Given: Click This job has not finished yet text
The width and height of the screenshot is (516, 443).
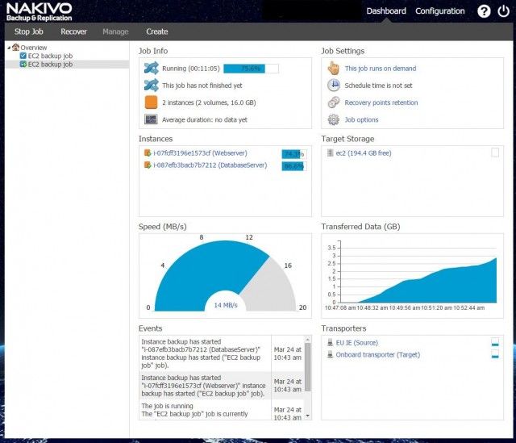Looking at the screenshot, I should click(202, 86).
